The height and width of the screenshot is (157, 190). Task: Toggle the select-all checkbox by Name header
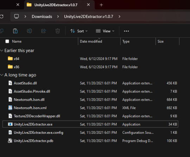tap(7, 41)
